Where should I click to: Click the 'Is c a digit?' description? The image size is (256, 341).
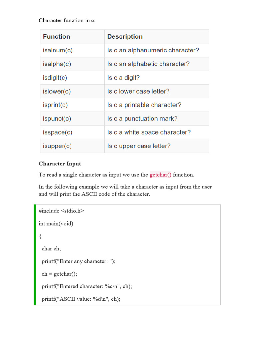(123, 78)
